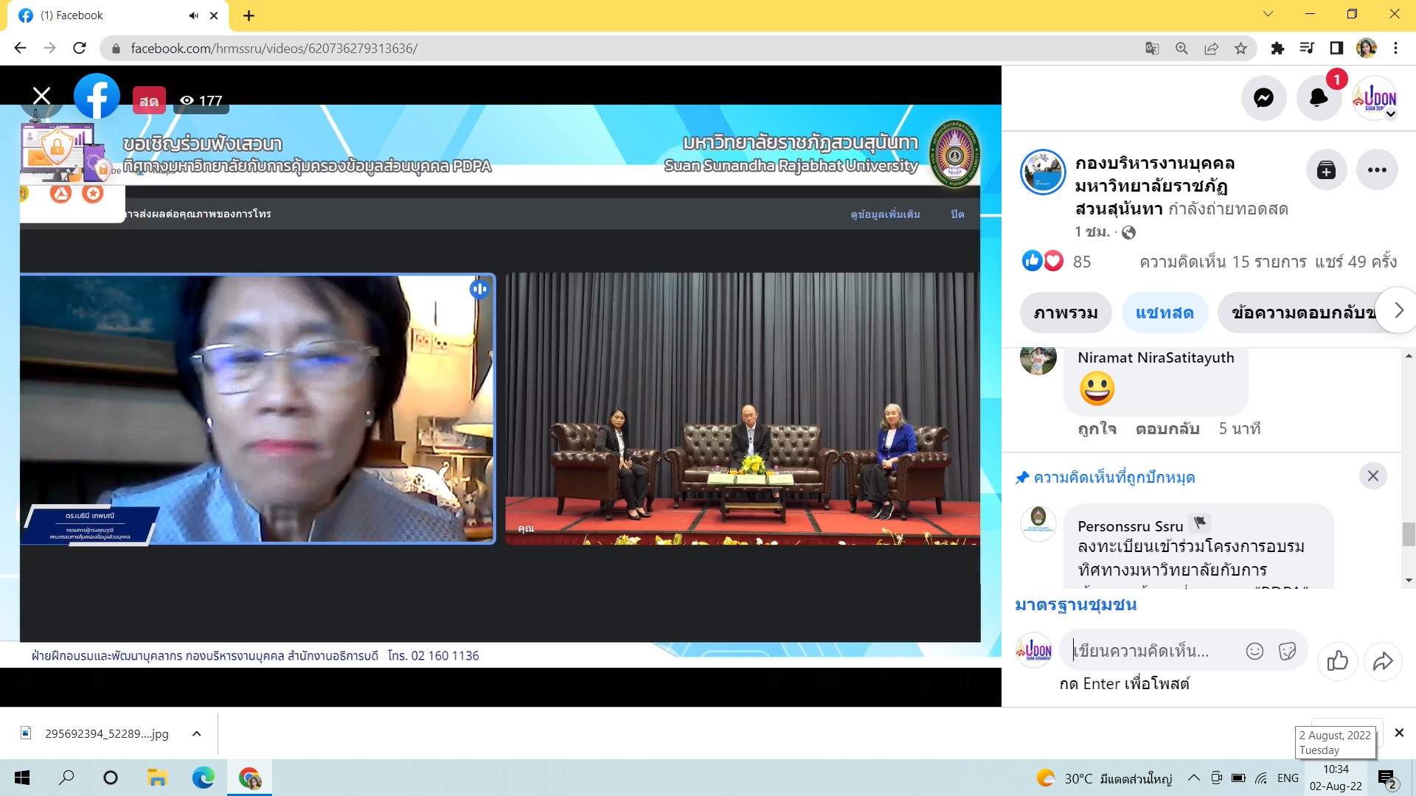Select the แชทสด tab

[x=1165, y=313]
